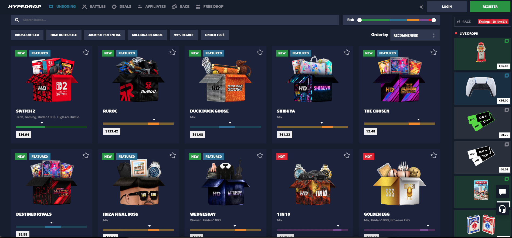Open the Destined Rivals box image
The height and width of the screenshot is (238, 512).
[52, 183]
